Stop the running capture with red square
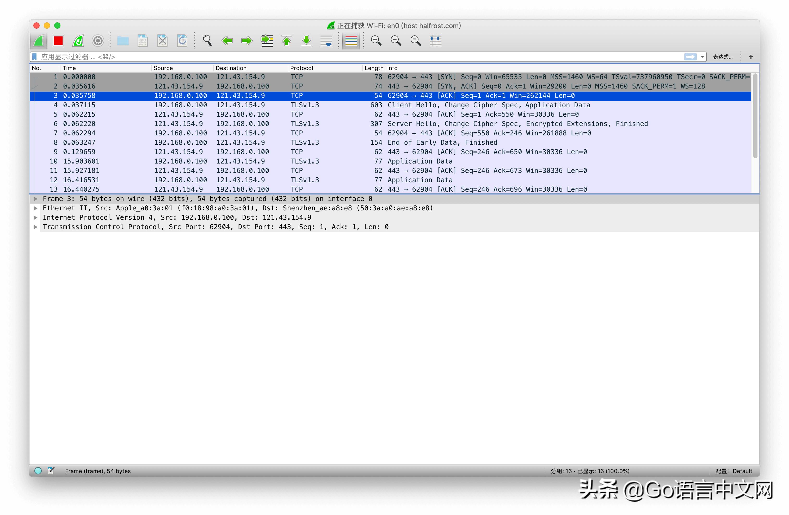The height and width of the screenshot is (515, 789). click(58, 41)
